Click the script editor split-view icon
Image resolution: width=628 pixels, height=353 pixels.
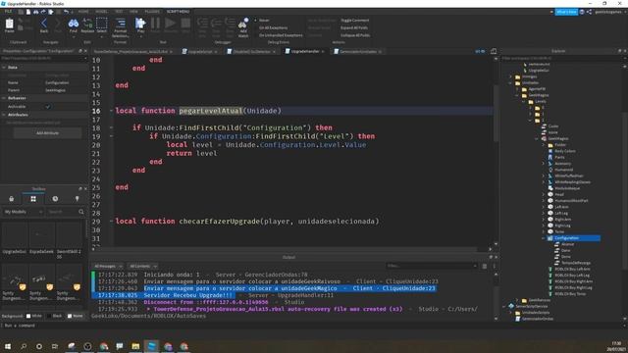coord(494,51)
